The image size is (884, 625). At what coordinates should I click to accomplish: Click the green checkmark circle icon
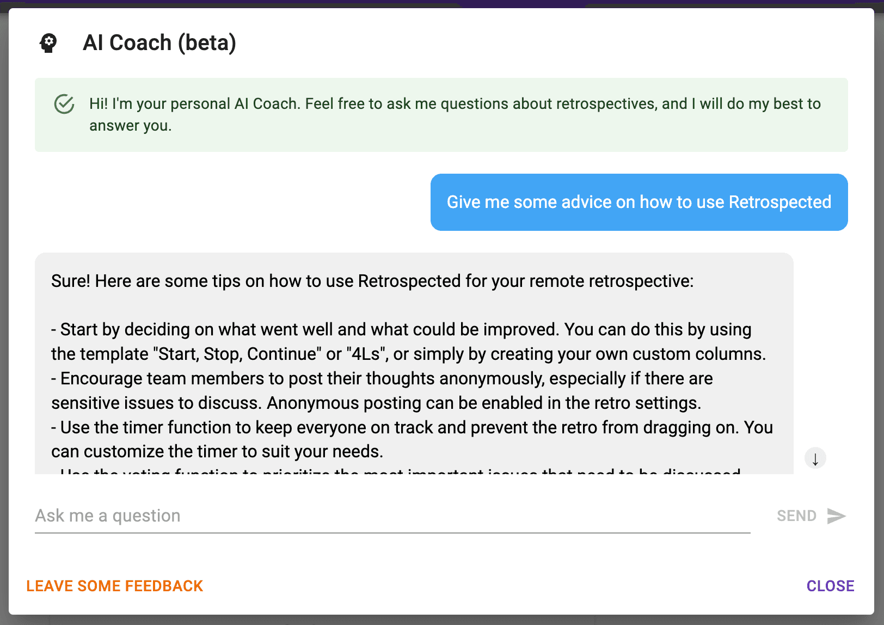tap(64, 104)
